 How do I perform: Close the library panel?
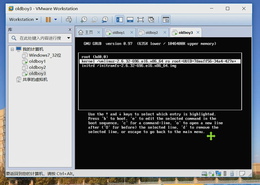70,29
